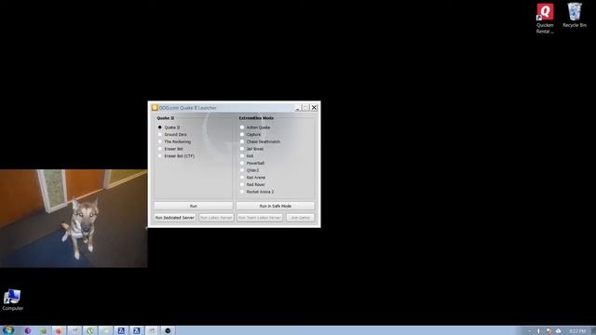This screenshot has height=335, width=596.
Task: Select the QWar2 mod option
Action: [249, 170]
